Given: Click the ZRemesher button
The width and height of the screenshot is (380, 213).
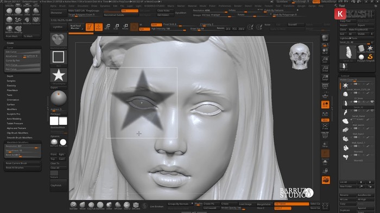Looking at the screenshot, I should click(59, 13).
